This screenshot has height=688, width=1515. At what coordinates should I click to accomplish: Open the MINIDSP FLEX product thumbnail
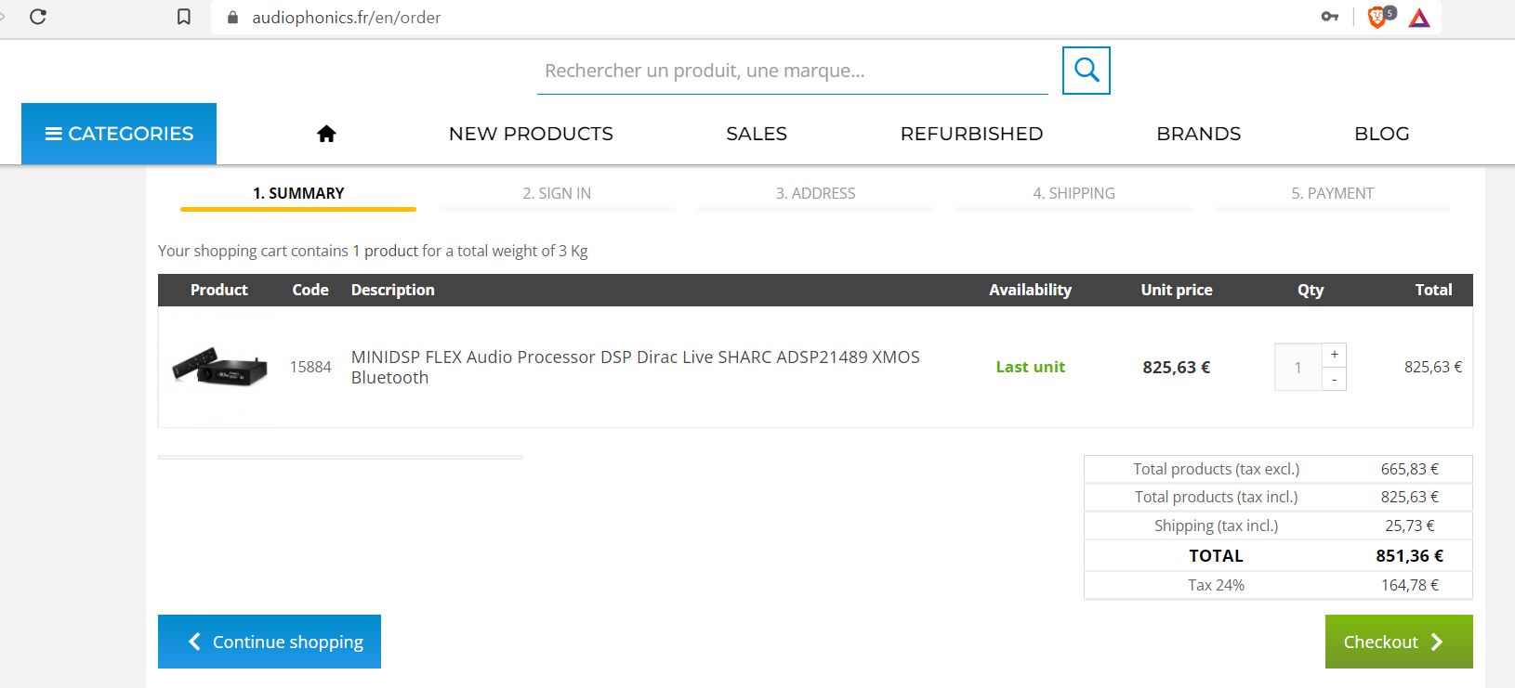[220, 367]
